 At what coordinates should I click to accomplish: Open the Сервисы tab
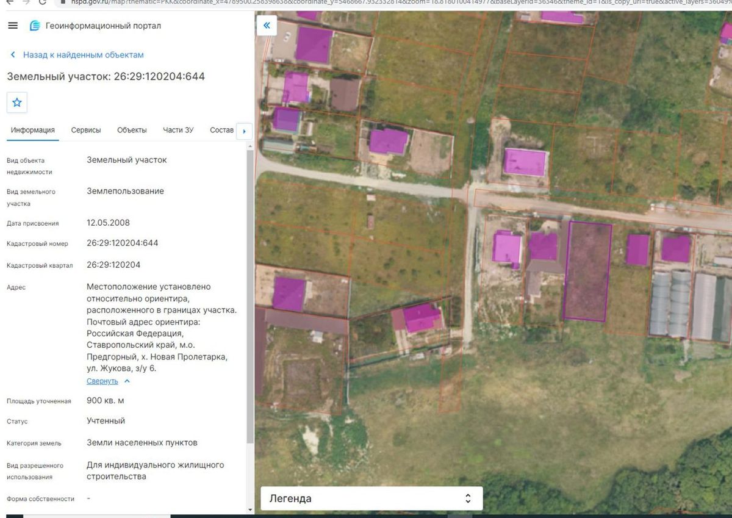86,130
